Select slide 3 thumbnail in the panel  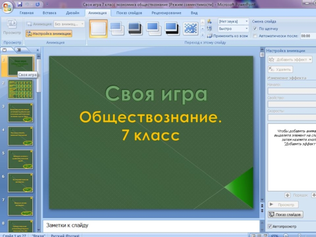(x=21, y=113)
